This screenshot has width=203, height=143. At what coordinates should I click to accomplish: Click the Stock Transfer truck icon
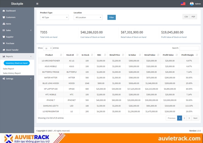click(4, 50)
